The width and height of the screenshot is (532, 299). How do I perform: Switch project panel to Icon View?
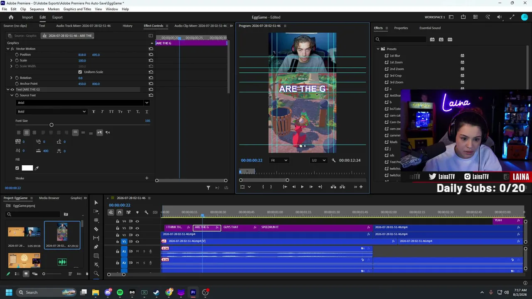26,274
